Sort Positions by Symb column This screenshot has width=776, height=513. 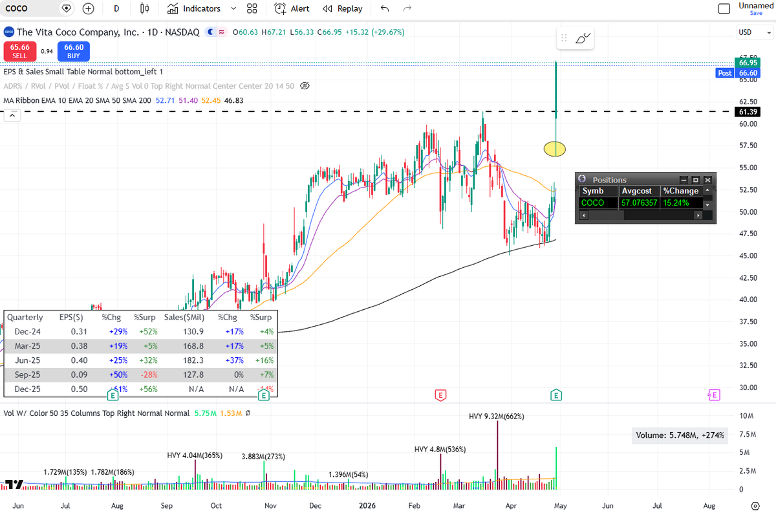(x=598, y=191)
